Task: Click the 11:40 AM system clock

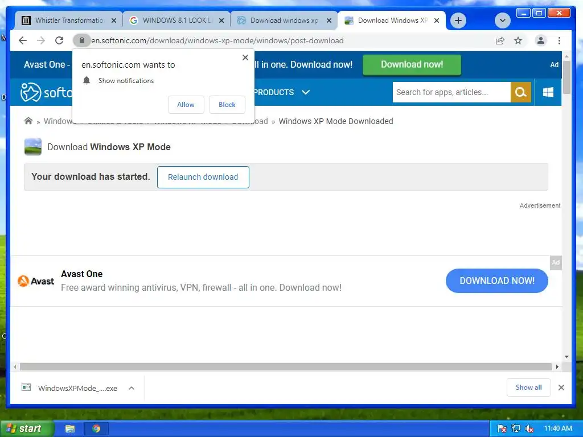Action: point(558,428)
